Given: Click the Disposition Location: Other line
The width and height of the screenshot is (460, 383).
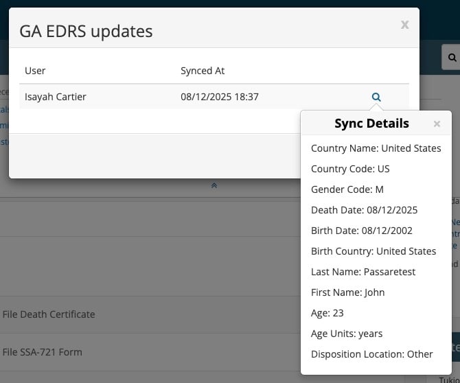Looking at the screenshot, I should pyautogui.click(x=371, y=354).
